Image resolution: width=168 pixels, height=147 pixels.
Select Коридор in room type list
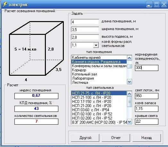(x=99, y=70)
